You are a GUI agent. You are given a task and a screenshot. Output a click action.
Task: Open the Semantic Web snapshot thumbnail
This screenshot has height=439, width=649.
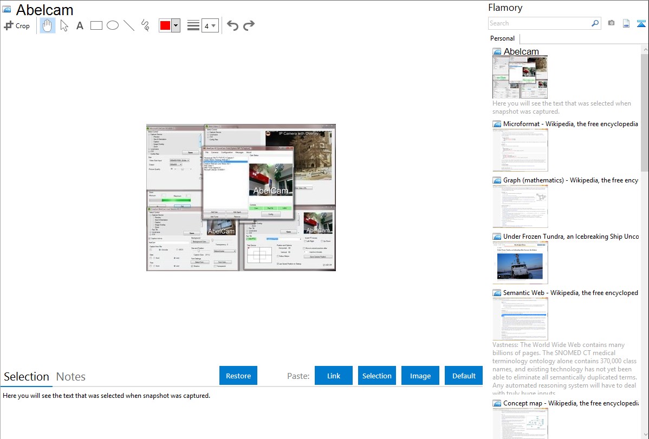click(x=520, y=319)
